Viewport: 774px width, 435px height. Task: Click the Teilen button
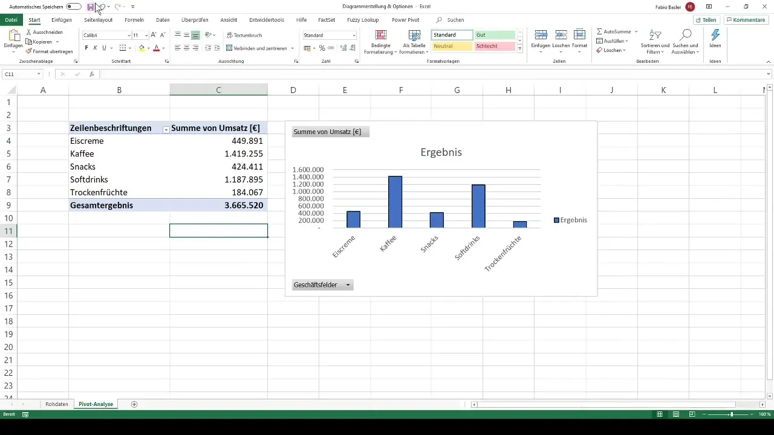pos(706,20)
